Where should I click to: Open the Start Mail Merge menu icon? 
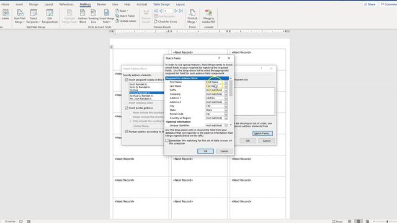[x=19, y=16]
